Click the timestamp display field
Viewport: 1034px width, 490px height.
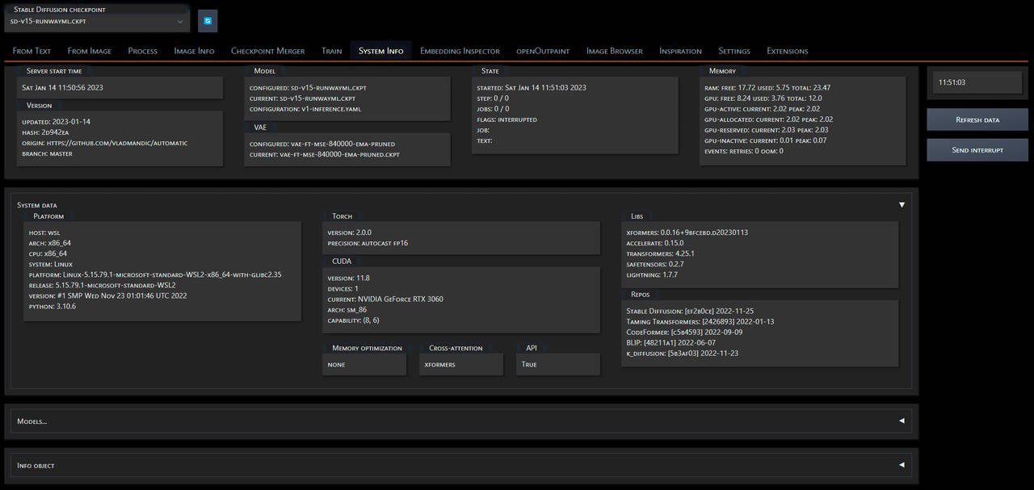pos(977,81)
